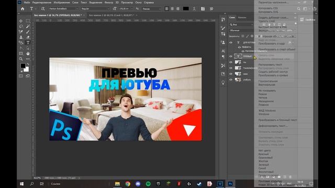The height and width of the screenshot is (188, 335).
Task: Select the Lasso tool
Action: tap(21, 27)
